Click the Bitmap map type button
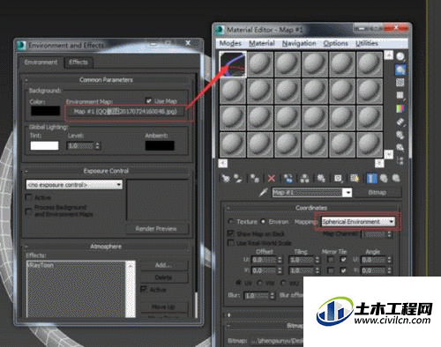The width and height of the screenshot is (441, 347). (377, 193)
